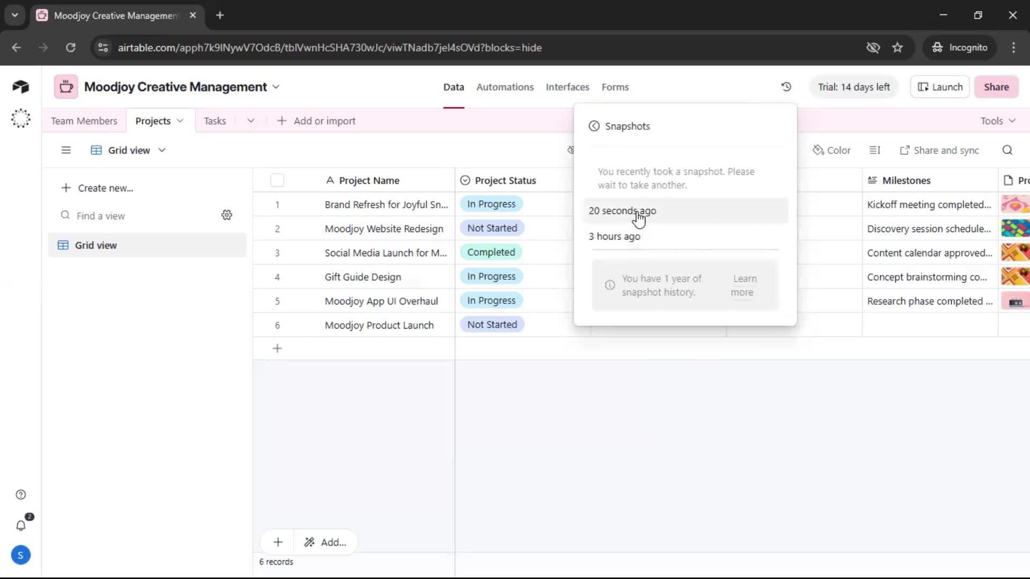Image resolution: width=1030 pixels, height=579 pixels.
Task: Open the Brand Refresh project image thumbnail
Action: [1015, 204]
